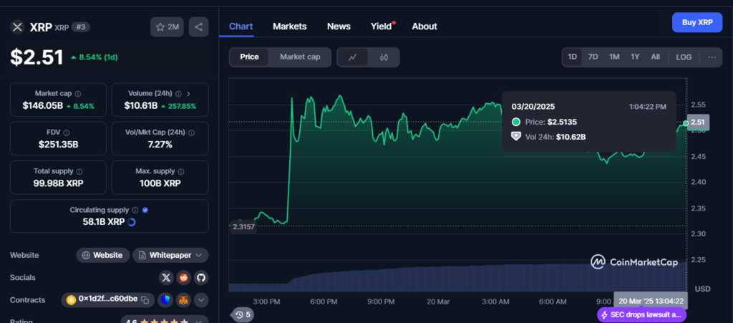
Task: Click the 100B XRP max supply value
Action: 160,183
